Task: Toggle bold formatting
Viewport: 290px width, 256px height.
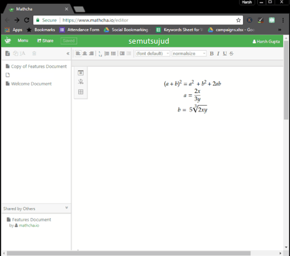Action: click(212, 54)
